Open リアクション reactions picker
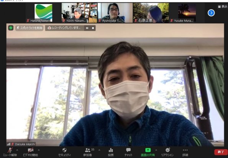This screenshot has height=158, width=228. click(x=167, y=152)
